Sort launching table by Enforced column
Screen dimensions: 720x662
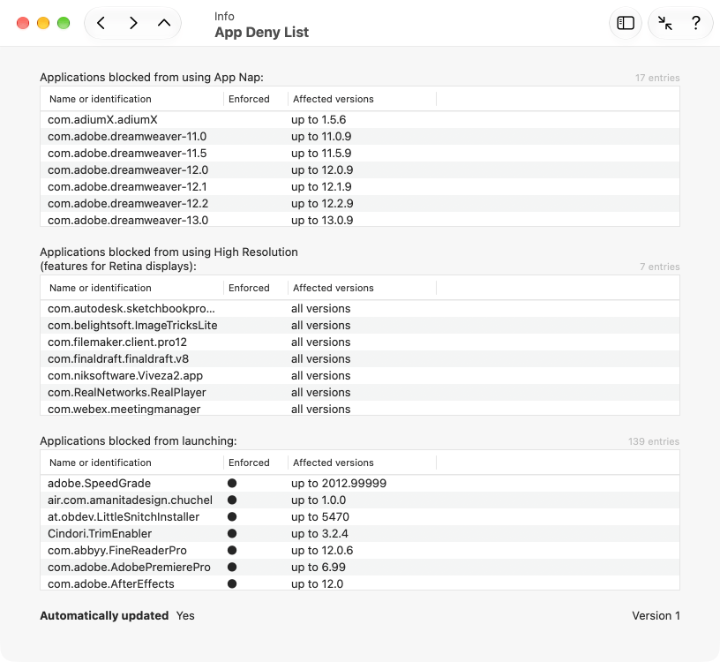(x=256, y=463)
